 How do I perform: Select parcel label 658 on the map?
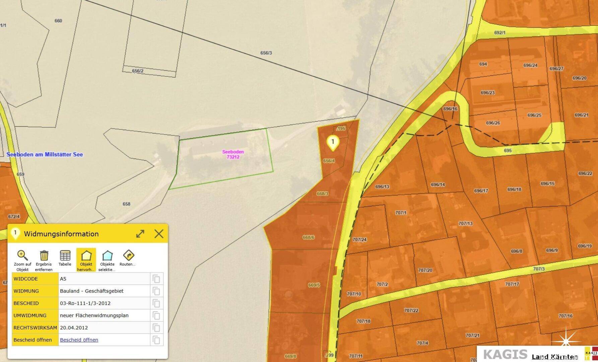[x=126, y=204]
